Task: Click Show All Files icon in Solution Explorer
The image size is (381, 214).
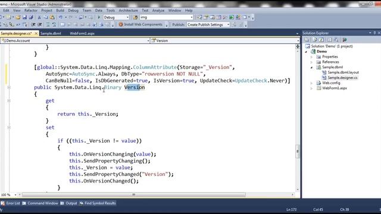Action: (315, 40)
